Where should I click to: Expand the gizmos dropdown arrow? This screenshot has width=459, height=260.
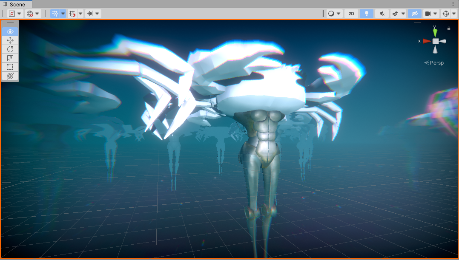pos(454,14)
